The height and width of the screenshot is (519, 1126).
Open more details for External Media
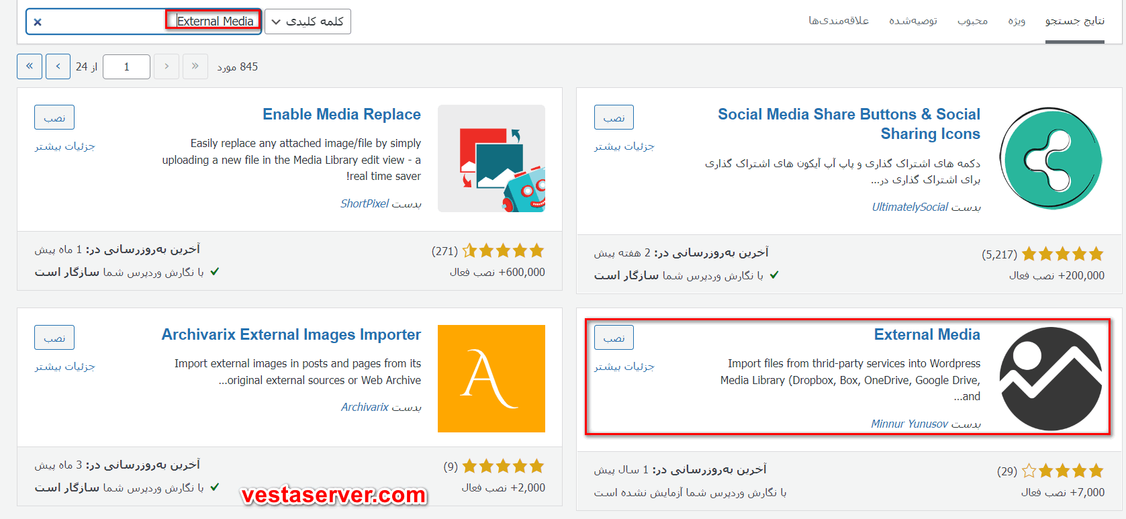click(624, 366)
